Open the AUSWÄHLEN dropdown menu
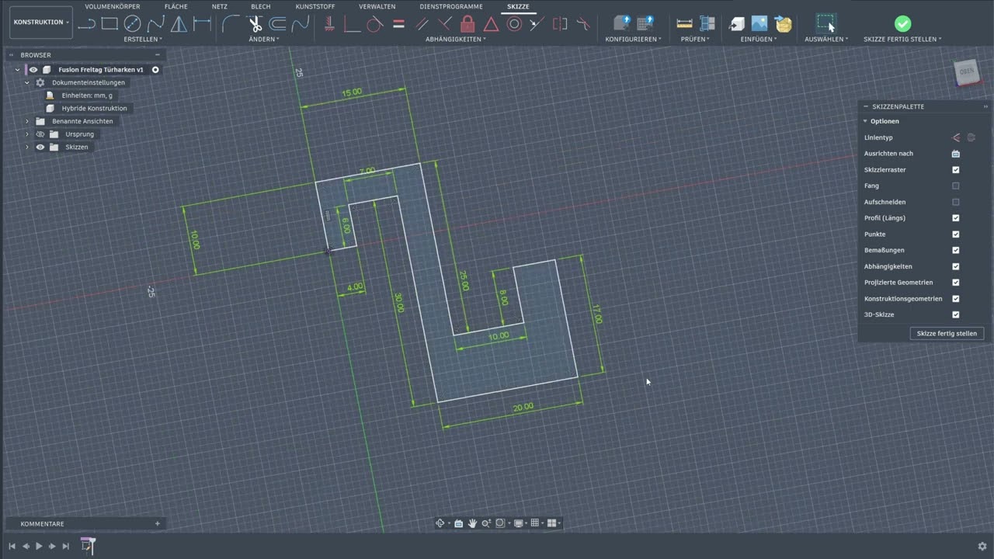994x559 pixels. point(826,39)
